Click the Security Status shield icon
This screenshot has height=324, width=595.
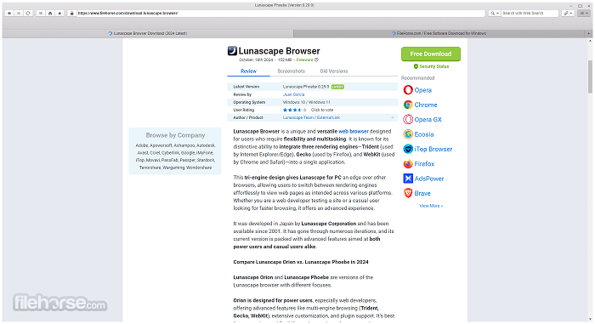[x=416, y=66]
